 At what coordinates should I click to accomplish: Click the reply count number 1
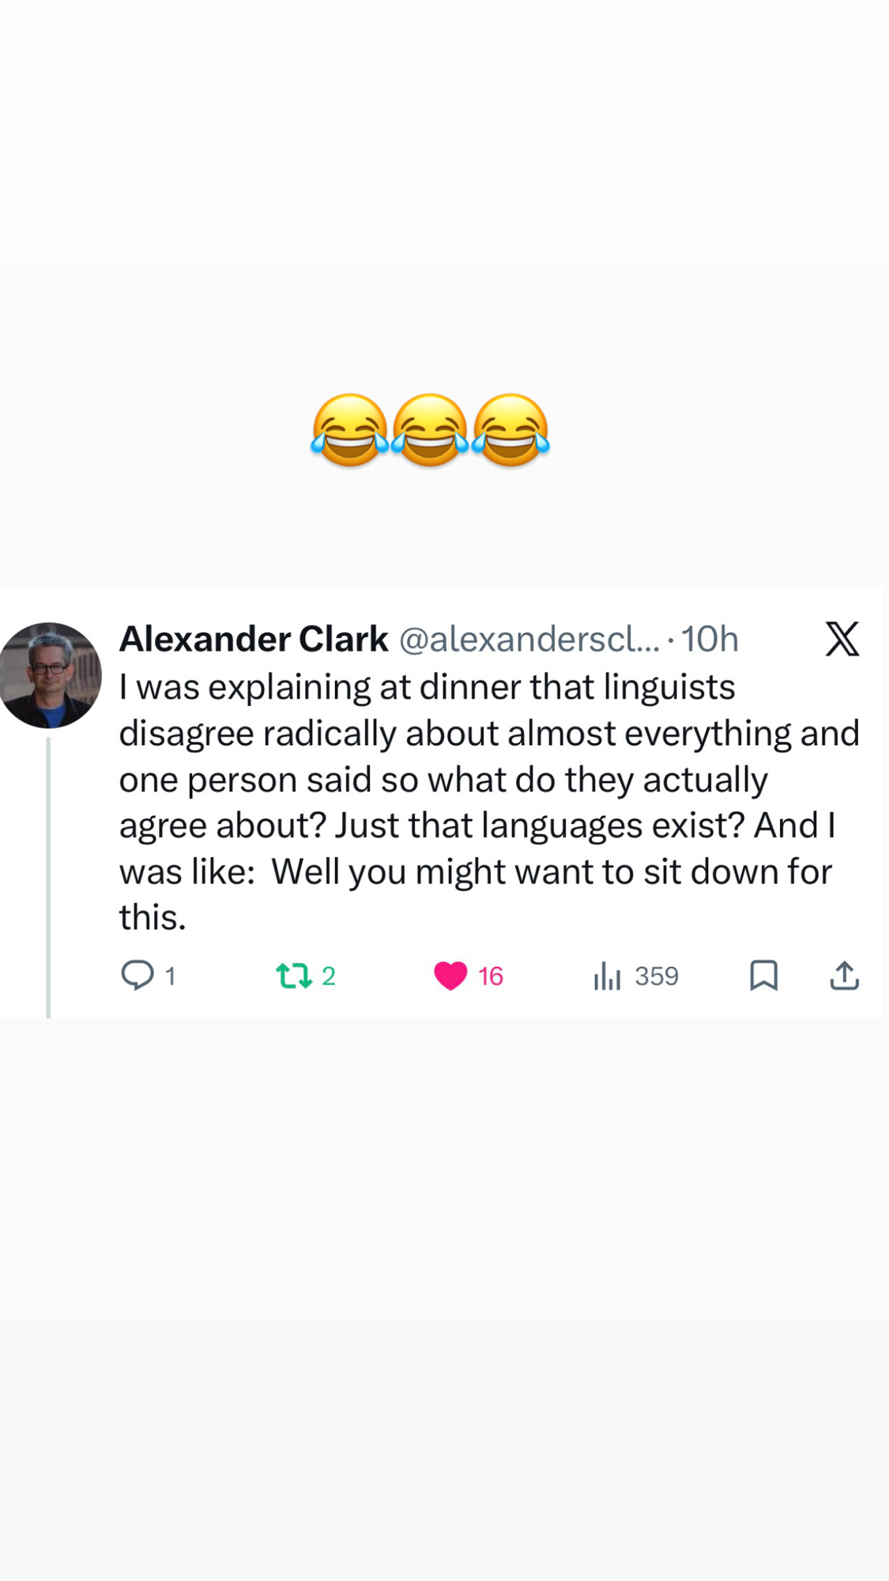(170, 976)
